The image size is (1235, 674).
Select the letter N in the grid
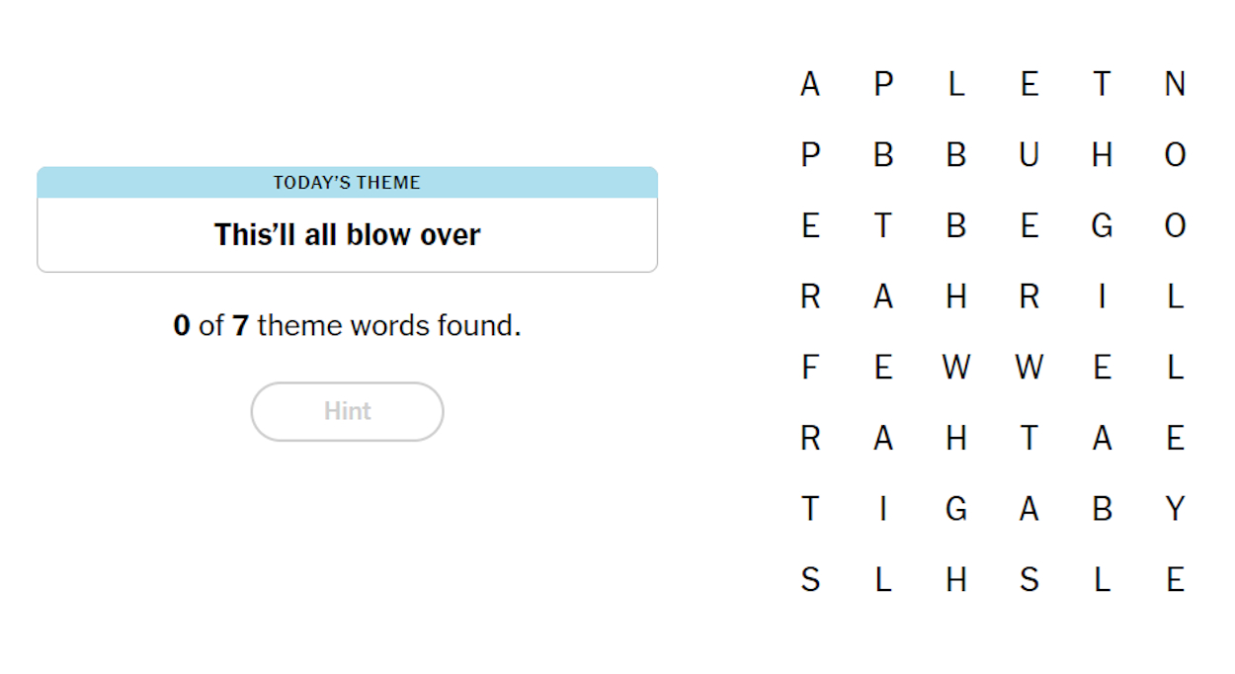coord(1175,85)
